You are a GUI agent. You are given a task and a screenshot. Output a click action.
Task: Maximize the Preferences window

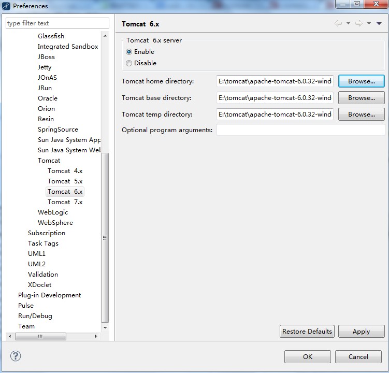(357, 4)
